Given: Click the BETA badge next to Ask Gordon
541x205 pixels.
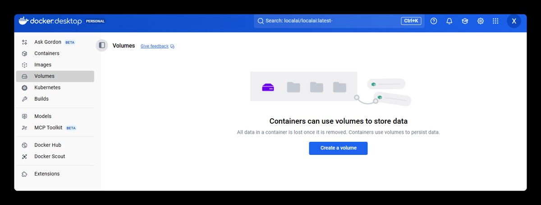Looking at the screenshot, I should [x=70, y=42].
